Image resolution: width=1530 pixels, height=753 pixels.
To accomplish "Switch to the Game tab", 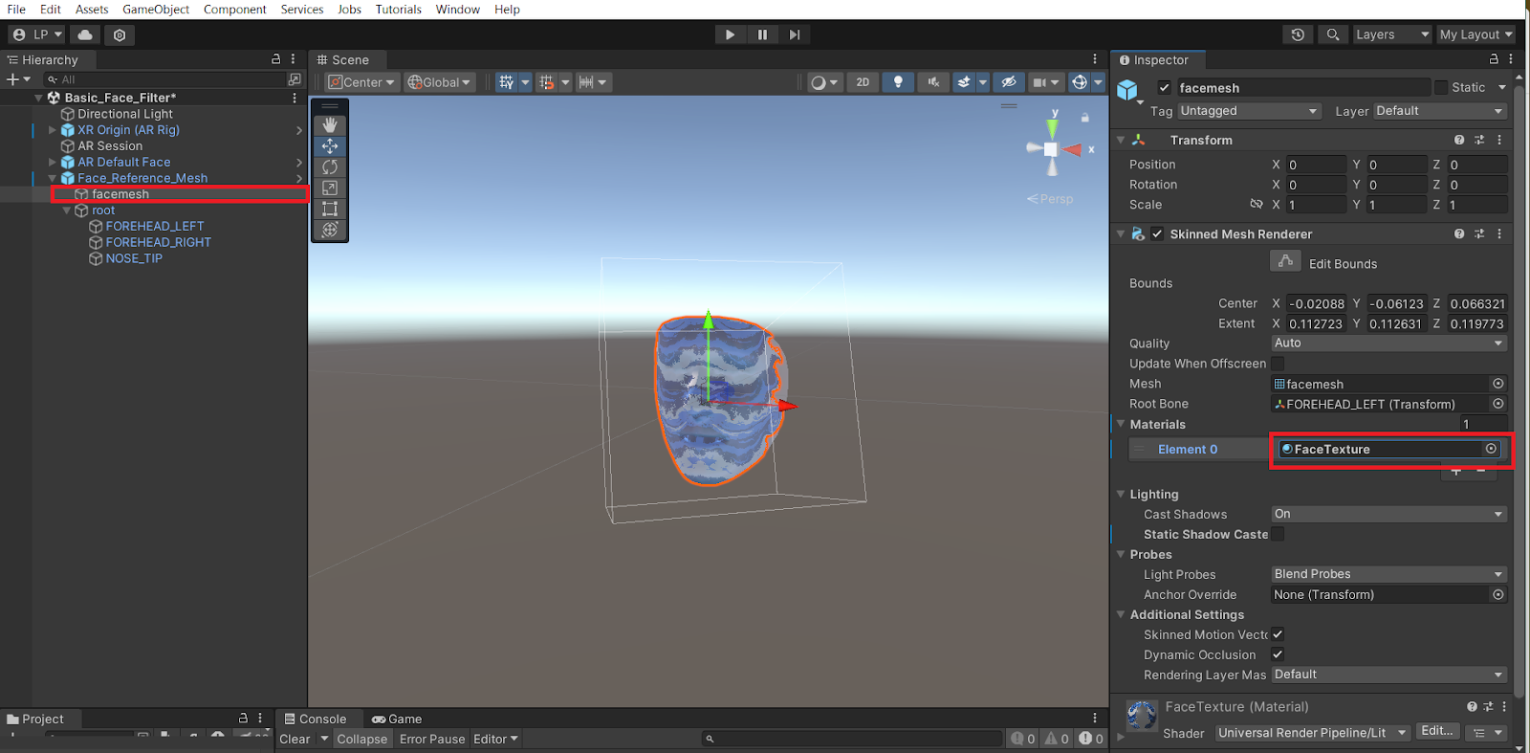I will [397, 719].
